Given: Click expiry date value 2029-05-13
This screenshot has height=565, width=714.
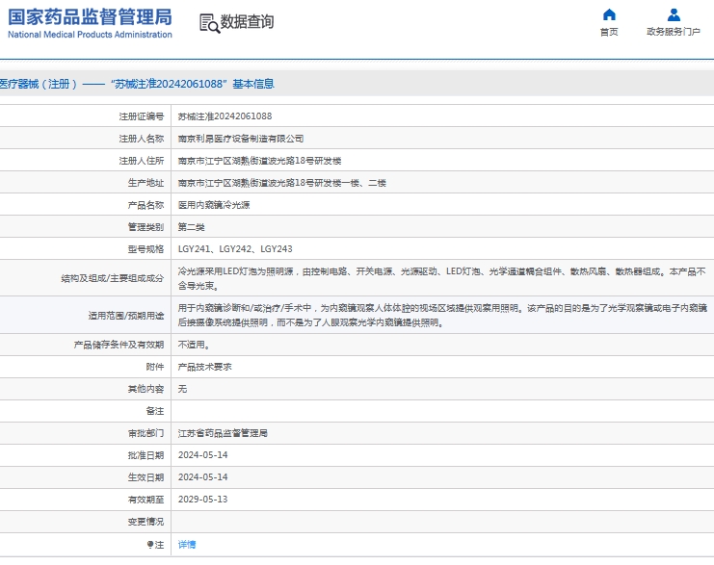Looking at the screenshot, I should pyautogui.click(x=202, y=500).
